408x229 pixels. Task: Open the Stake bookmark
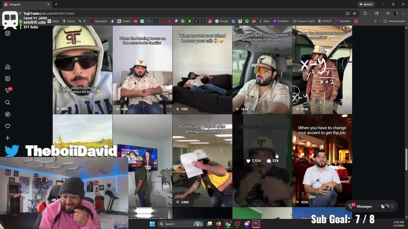(264, 21)
